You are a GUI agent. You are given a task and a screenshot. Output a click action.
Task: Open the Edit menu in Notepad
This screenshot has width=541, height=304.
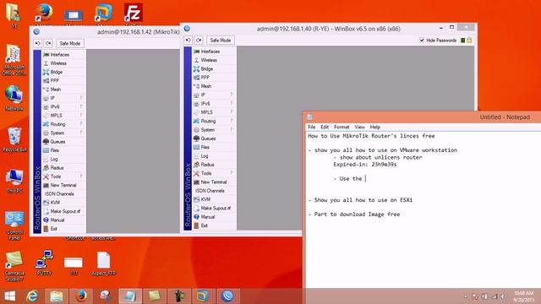point(325,128)
